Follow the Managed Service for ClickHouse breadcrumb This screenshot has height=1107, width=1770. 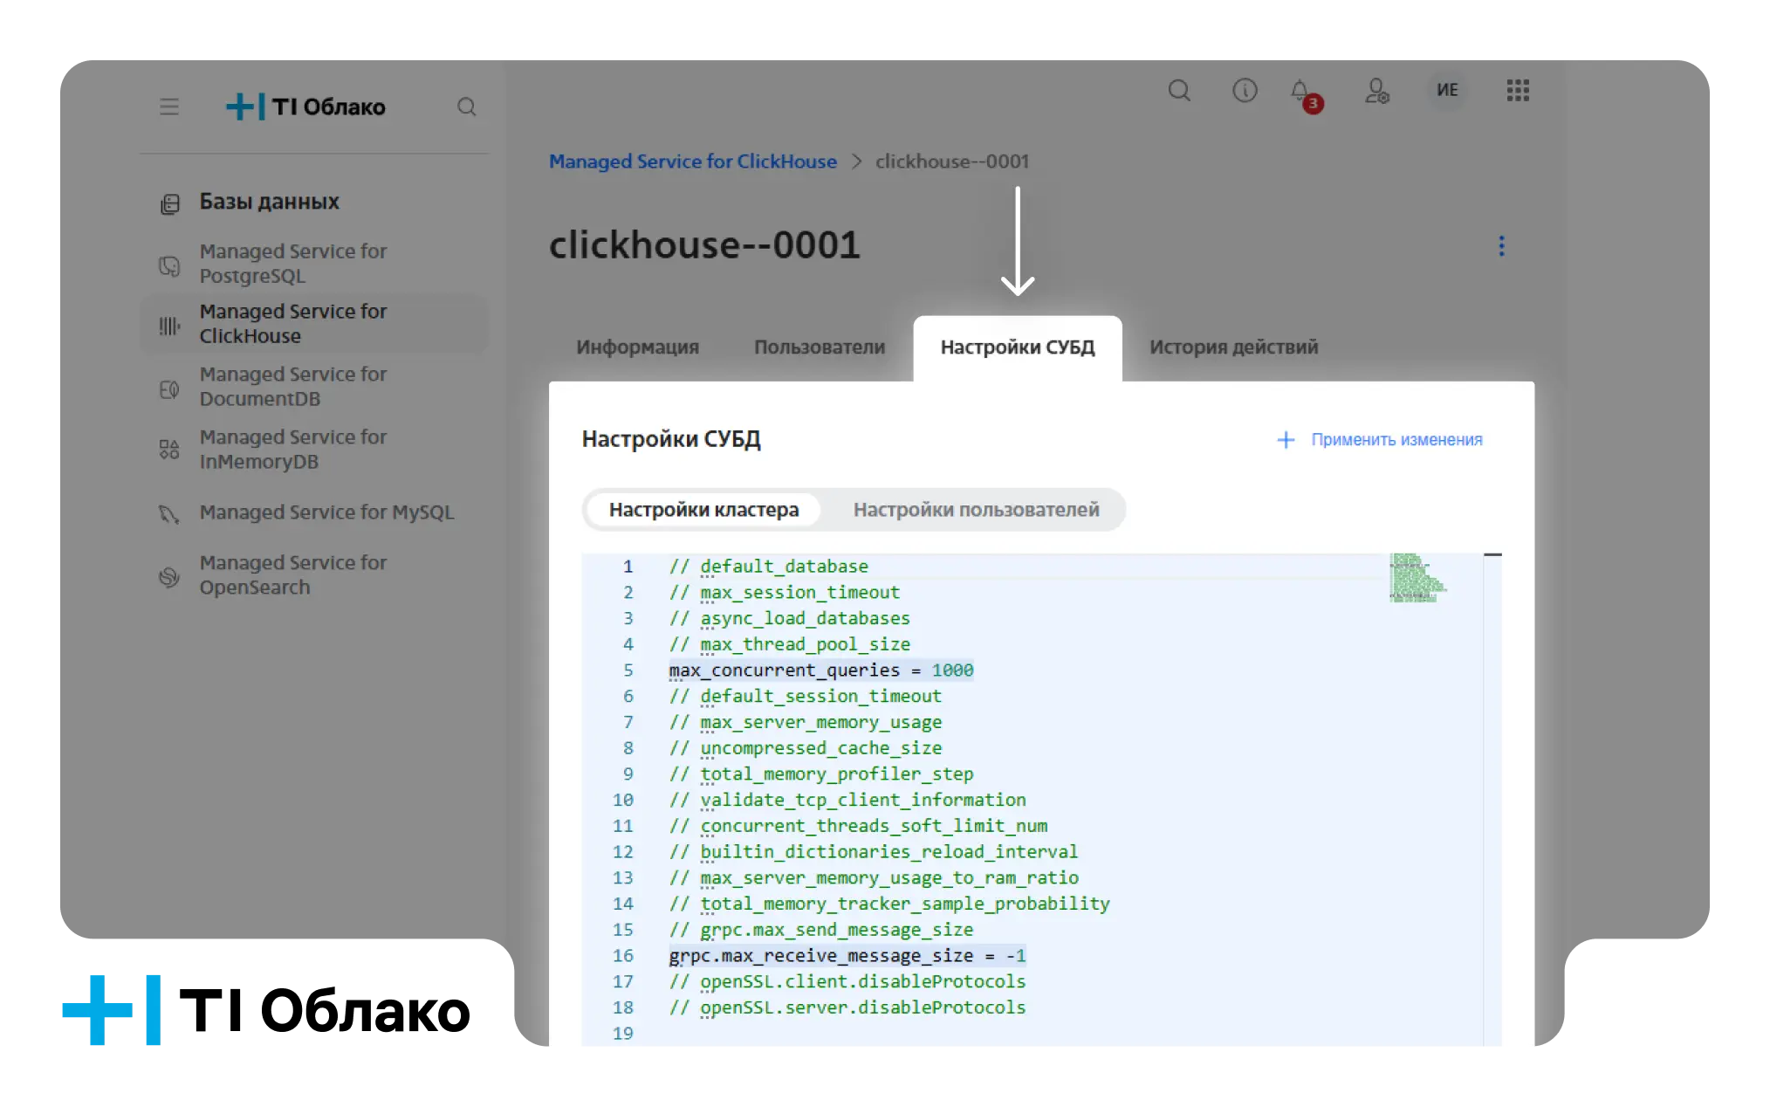coord(692,162)
